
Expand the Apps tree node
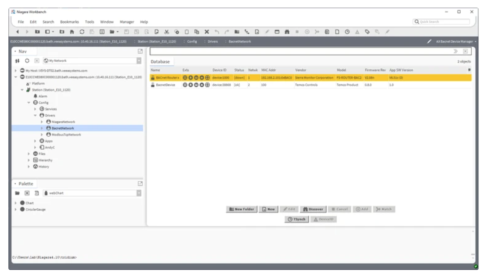[x=35, y=141]
